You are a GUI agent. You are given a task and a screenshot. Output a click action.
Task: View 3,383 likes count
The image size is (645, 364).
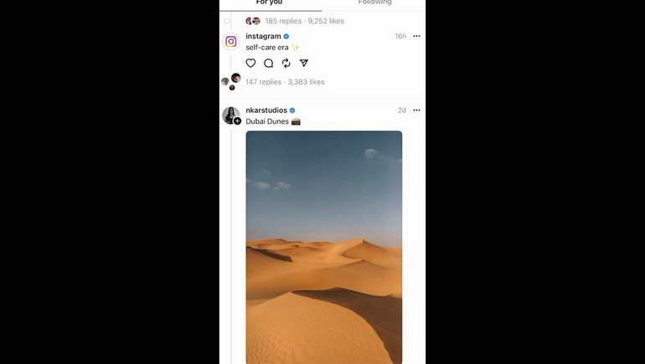[306, 82]
